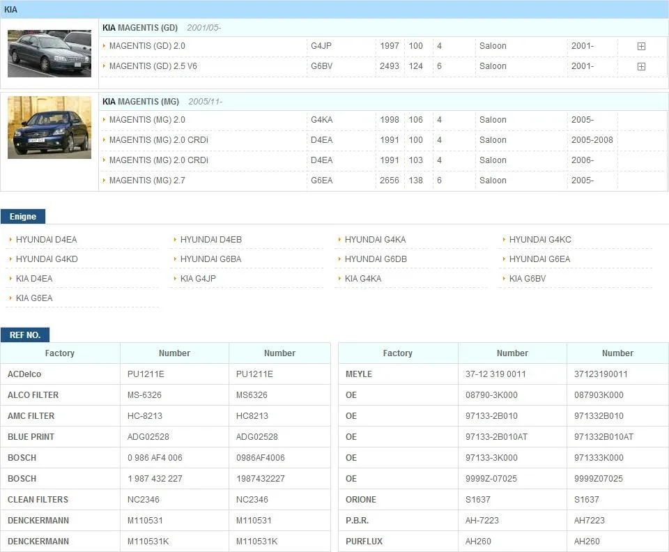Click P.B.R. number AH-7223
The height and width of the screenshot is (552, 669).
tap(482, 521)
